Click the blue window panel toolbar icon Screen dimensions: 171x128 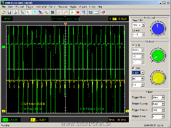pyautogui.click(x=96, y=12)
